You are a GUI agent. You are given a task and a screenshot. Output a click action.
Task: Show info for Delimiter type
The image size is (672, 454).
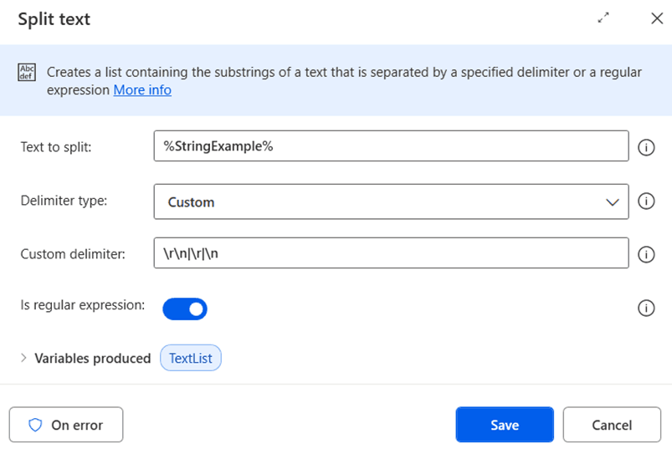pyautogui.click(x=645, y=201)
